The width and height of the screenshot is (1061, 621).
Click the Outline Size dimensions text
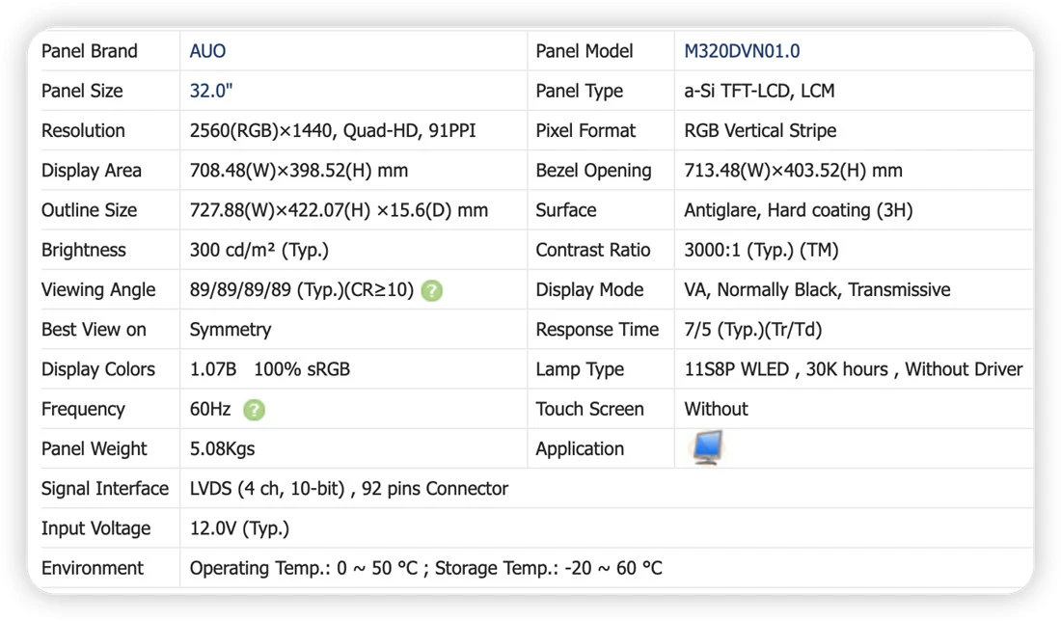tap(339, 210)
